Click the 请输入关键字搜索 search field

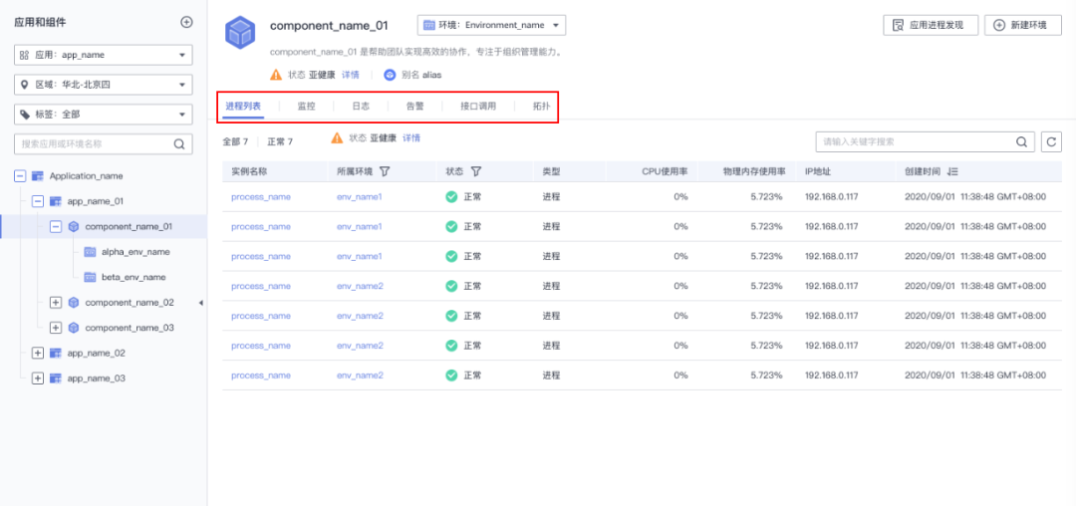click(925, 141)
